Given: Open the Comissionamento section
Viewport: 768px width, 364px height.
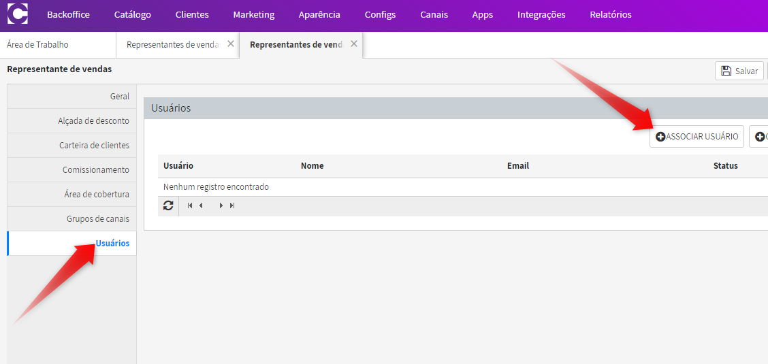Looking at the screenshot, I should 71,170.
